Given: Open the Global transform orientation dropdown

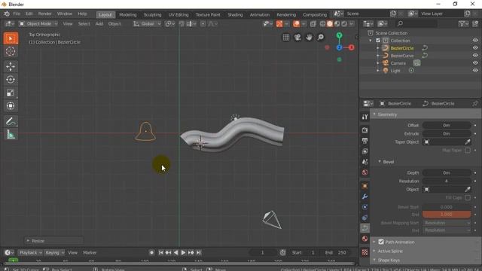Looking at the screenshot, I should coord(147,23).
